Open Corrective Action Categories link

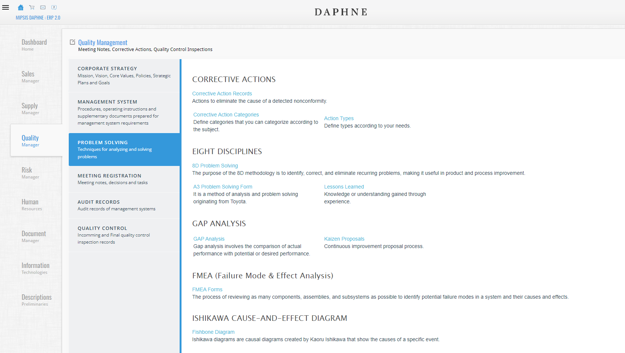pyautogui.click(x=226, y=115)
